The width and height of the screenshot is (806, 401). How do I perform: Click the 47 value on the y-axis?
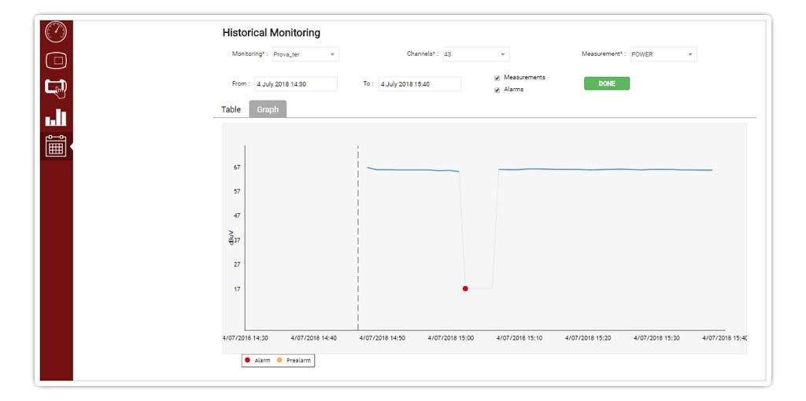(237, 215)
